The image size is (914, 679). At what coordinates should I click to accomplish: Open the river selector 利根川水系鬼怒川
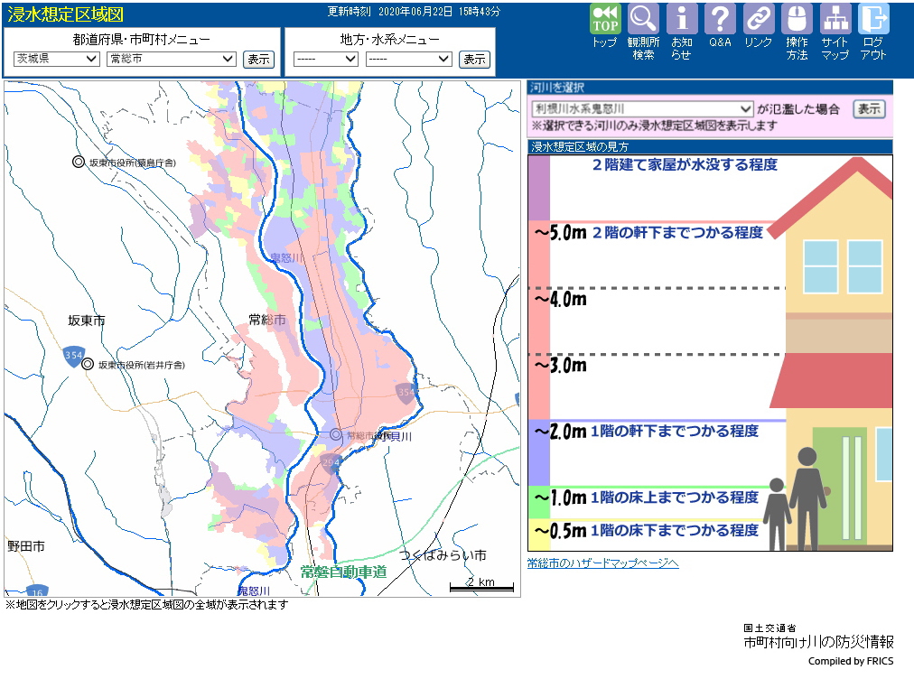(x=642, y=109)
